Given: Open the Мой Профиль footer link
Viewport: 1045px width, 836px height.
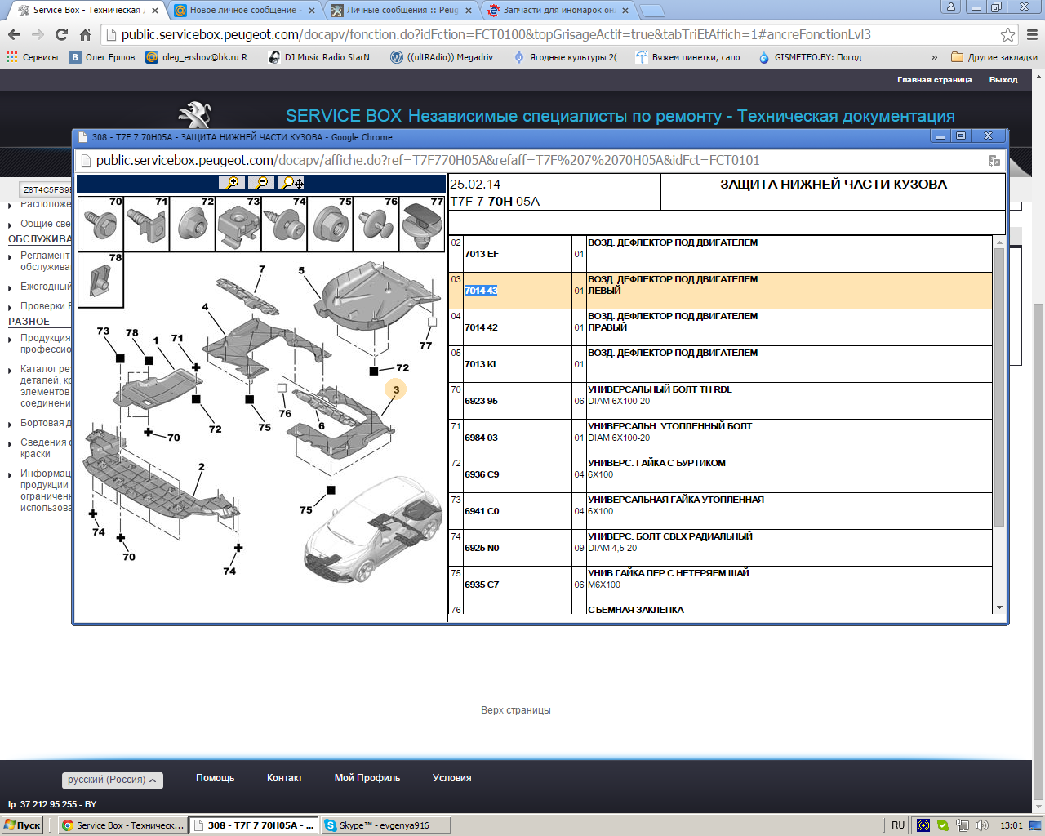Looking at the screenshot, I should coord(367,778).
